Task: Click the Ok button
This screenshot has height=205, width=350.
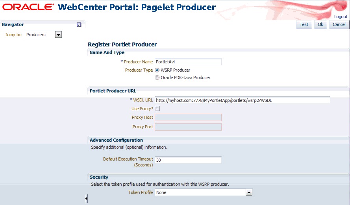Action: [320, 24]
